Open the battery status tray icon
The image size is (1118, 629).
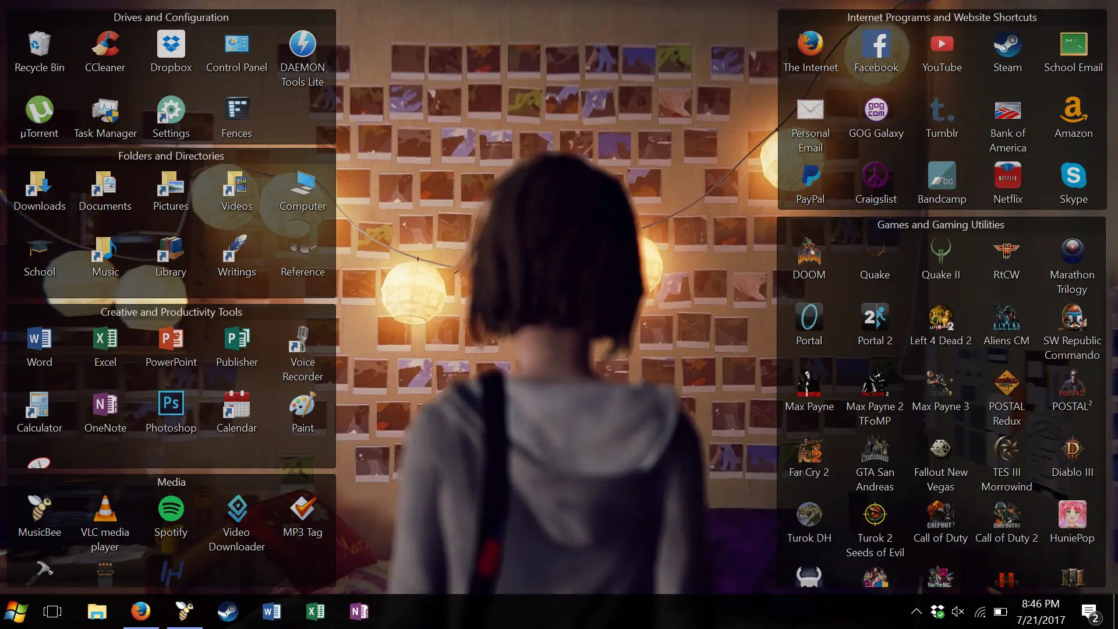tap(1000, 612)
